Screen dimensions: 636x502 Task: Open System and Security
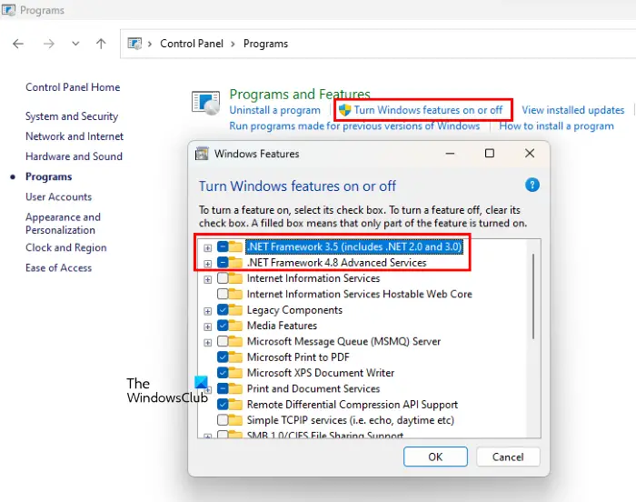coord(72,116)
